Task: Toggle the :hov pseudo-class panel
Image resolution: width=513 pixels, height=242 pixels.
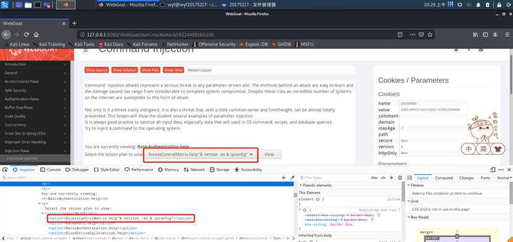Action: [374, 178]
